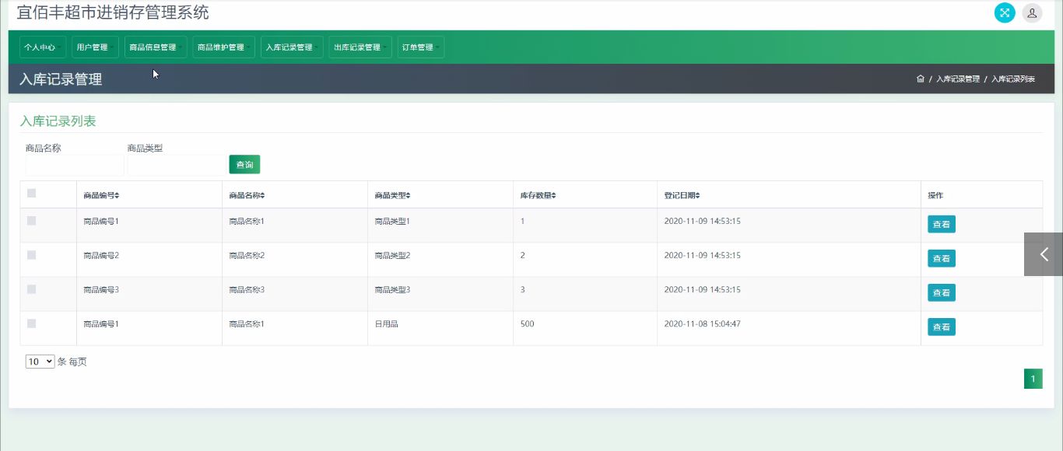1063x451 pixels.
Task: Check the row with 商品编号3
Action: 31,289
